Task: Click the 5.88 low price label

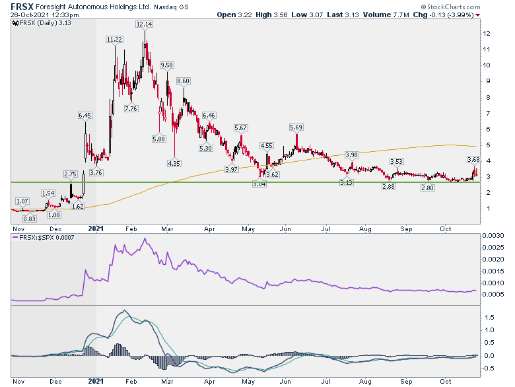Action: click(158, 139)
